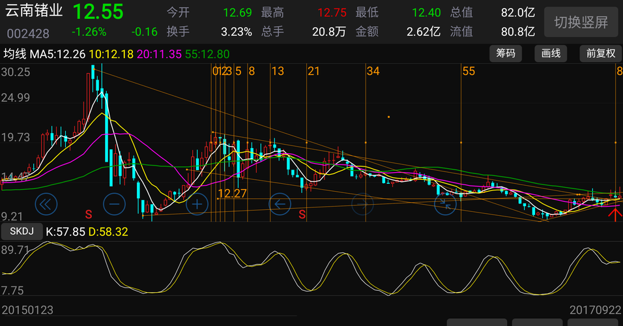
Task: Tap highest price 12.75
Action: tap(332, 13)
